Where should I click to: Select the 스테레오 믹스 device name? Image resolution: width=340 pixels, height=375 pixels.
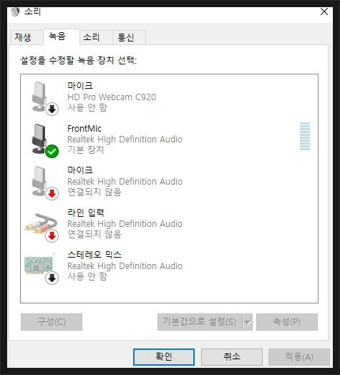pos(94,255)
